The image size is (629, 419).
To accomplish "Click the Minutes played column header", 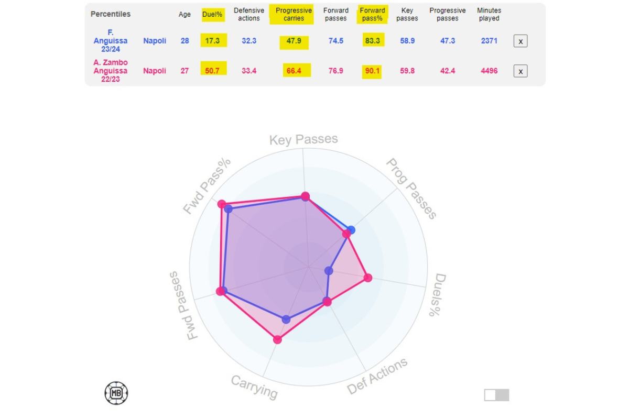I will [x=489, y=15].
